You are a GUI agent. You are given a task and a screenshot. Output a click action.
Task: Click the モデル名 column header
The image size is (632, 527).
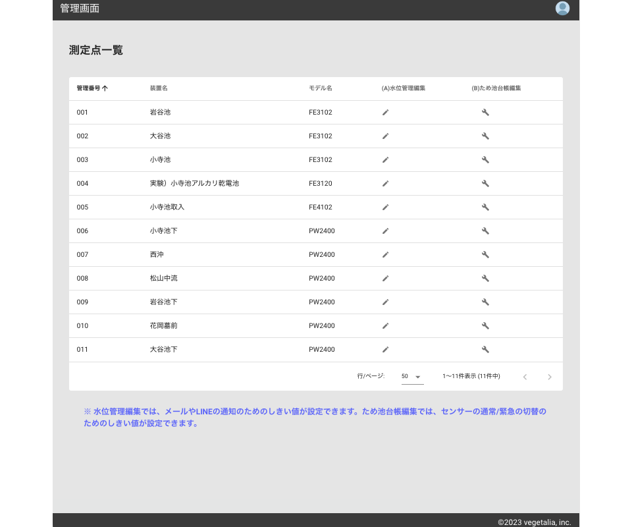pyautogui.click(x=321, y=88)
